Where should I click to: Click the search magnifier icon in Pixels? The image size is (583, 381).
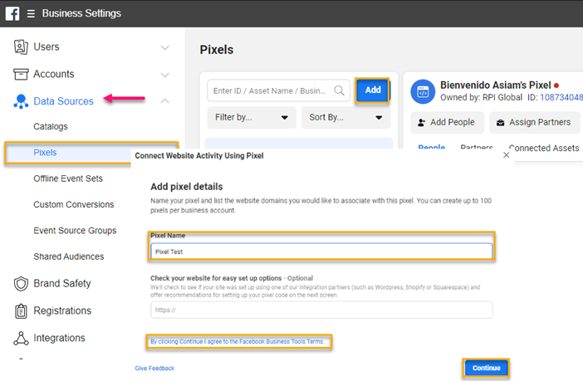pos(340,90)
